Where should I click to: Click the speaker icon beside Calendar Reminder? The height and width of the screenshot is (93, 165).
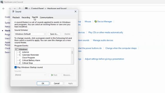(20, 55)
